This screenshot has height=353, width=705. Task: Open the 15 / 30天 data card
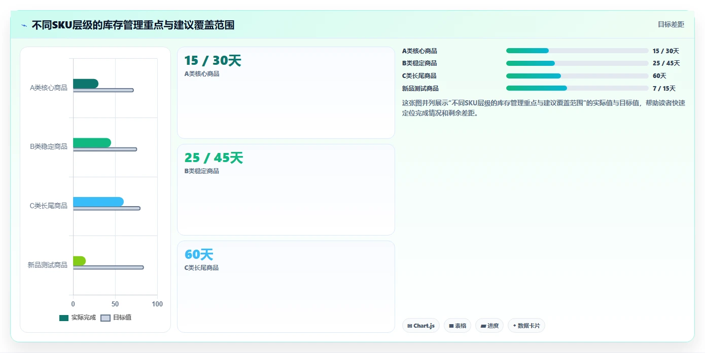[x=286, y=93]
